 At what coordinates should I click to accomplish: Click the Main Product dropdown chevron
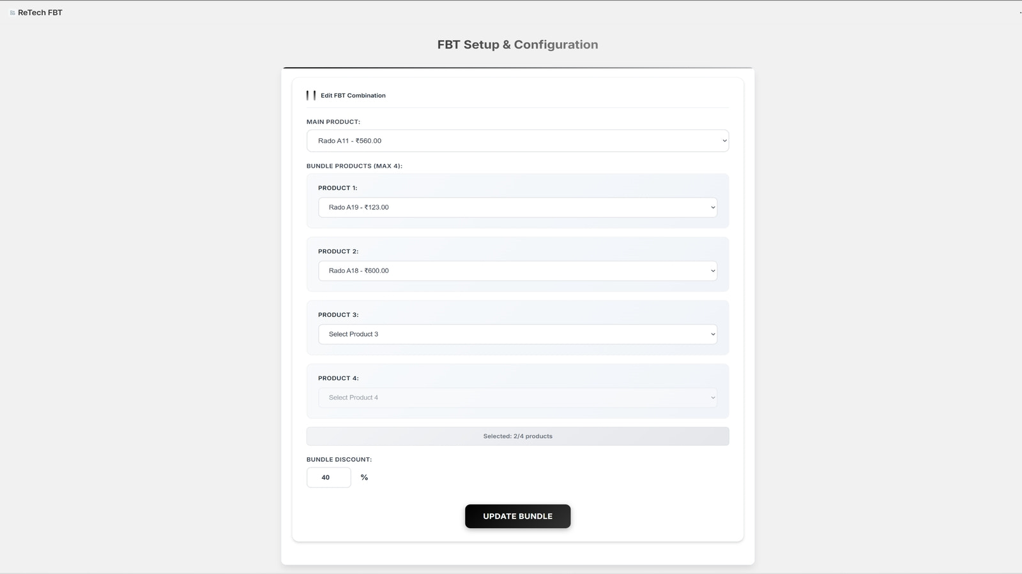724,141
